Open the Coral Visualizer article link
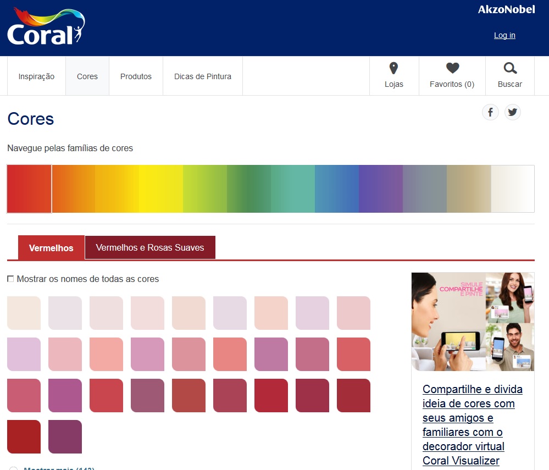The image size is (549, 470). coord(472,425)
